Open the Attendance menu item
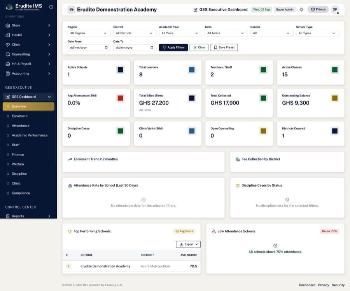This screenshot has height=291, width=350. (x=28, y=126)
